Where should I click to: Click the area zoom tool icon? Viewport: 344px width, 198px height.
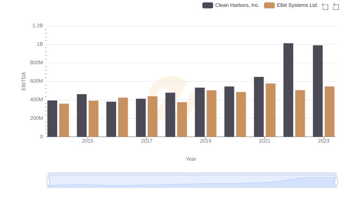325,6
